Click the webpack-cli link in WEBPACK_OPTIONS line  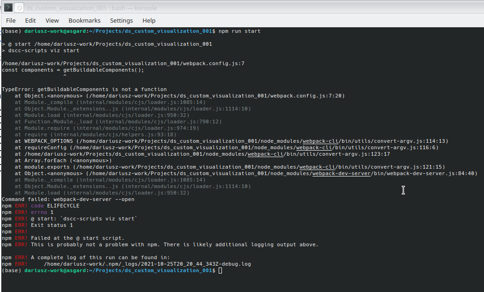(x=320, y=141)
